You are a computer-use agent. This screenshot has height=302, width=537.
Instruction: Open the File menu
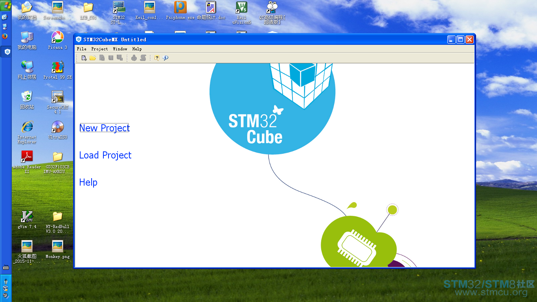tap(81, 49)
